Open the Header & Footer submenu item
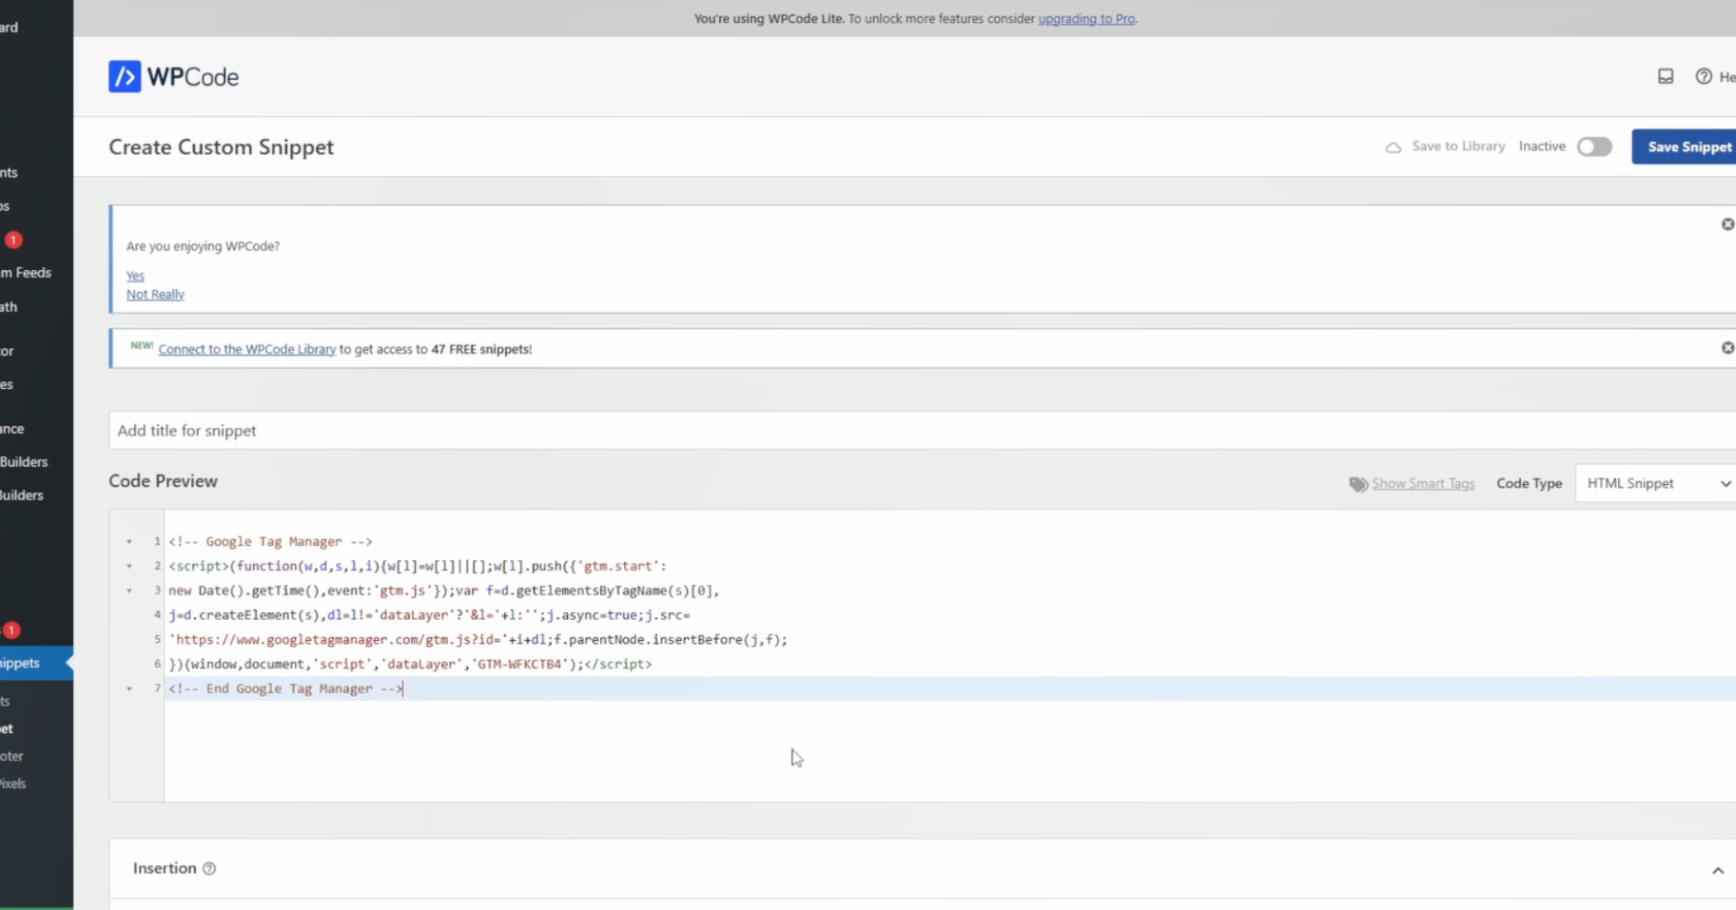 click(x=12, y=756)
